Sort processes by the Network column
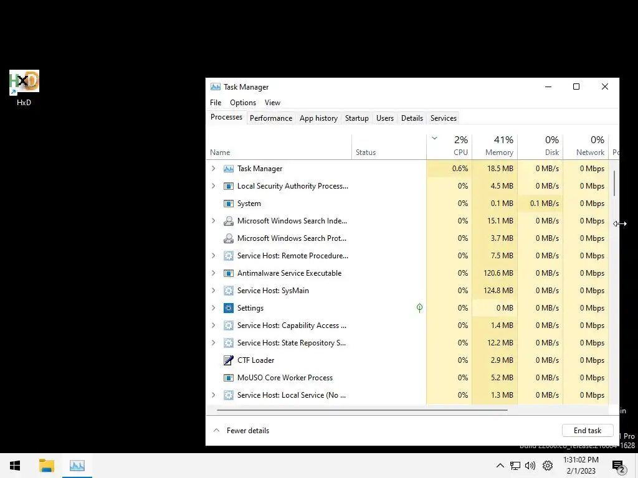Viewport: 638px width, 478px height. (586, 147)
